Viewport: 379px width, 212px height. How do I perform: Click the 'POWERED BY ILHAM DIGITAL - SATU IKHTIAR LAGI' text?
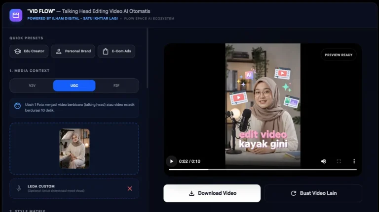(73, 19)
